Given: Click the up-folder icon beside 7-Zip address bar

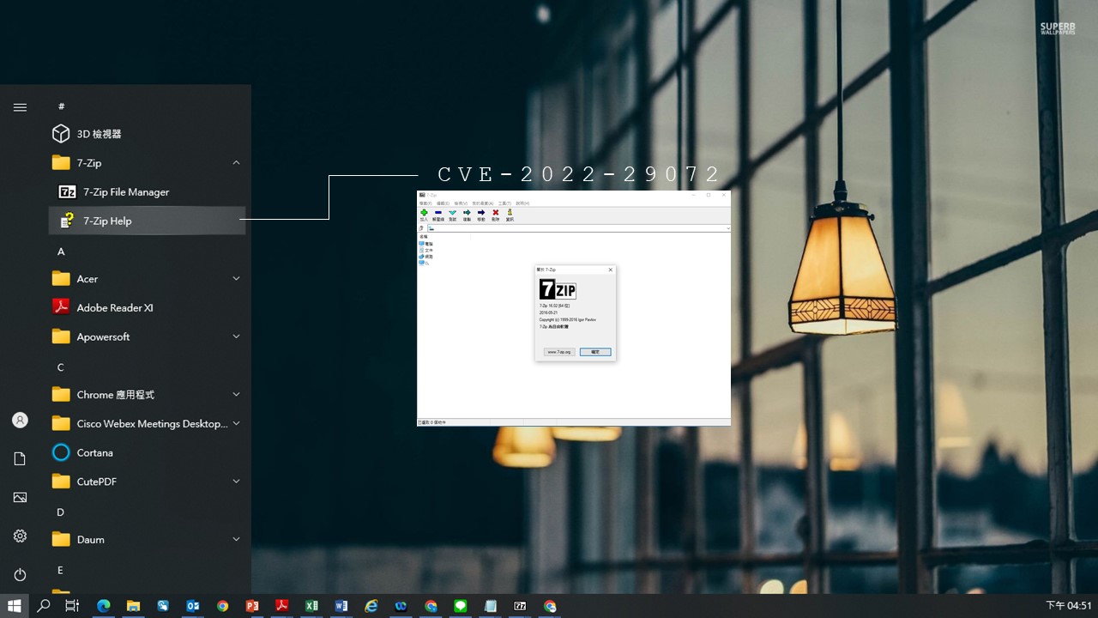Looking at the screenshot, I should coord(421,228).
